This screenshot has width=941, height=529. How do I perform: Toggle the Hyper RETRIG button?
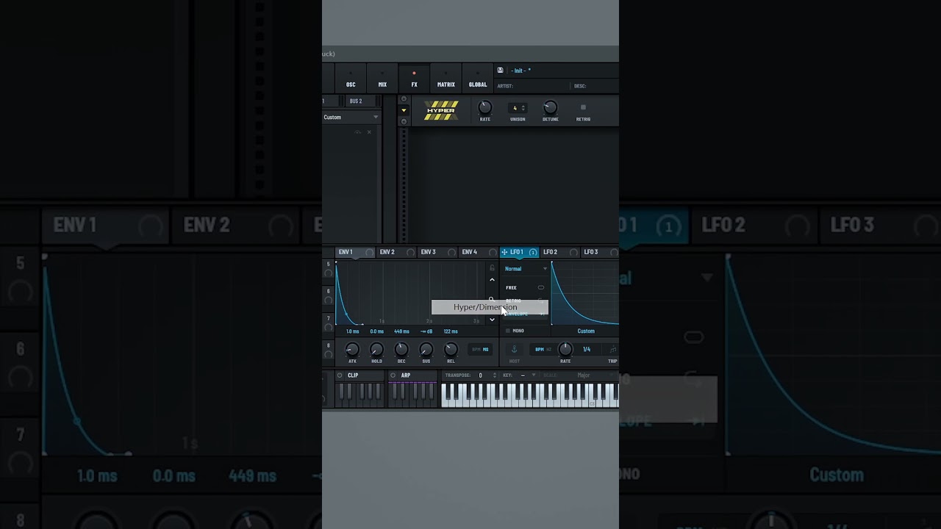point(583,107)
